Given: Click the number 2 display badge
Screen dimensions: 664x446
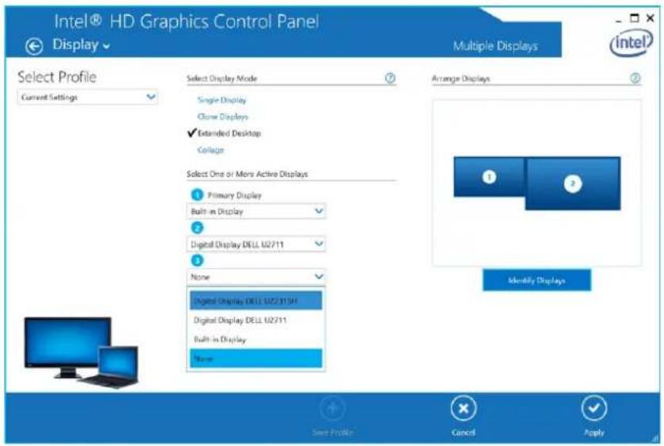Looking at the screenshot, I should 197,228.
